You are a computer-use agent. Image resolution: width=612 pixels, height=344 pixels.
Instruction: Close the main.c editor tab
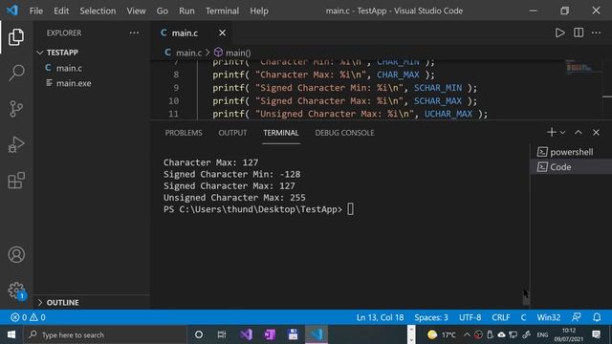coord(222,33)
